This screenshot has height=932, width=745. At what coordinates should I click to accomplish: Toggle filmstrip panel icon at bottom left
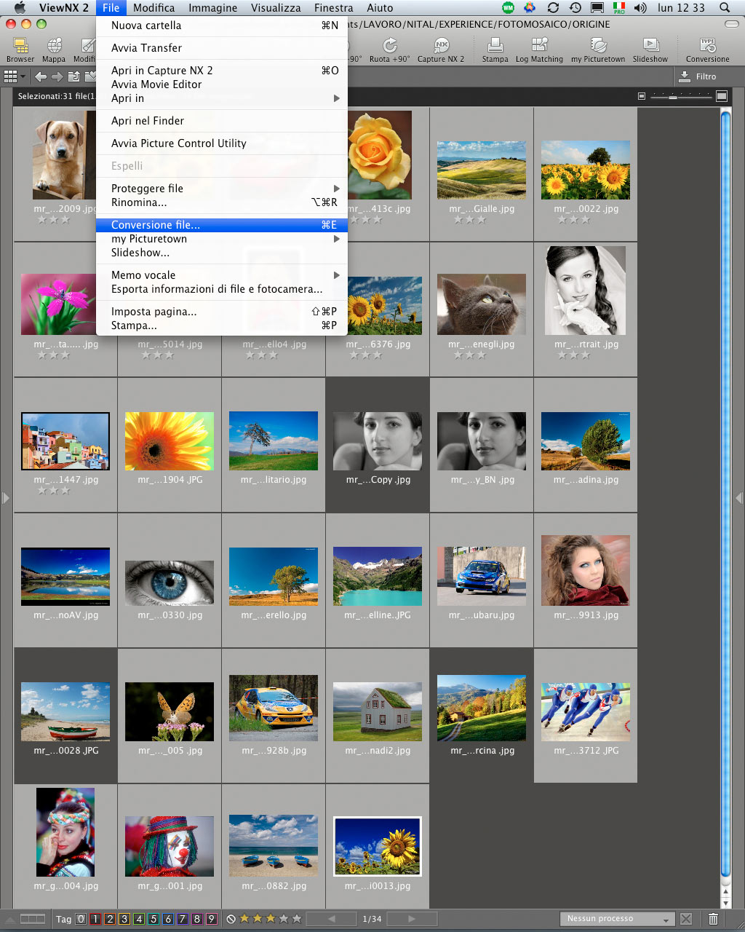(x=33, y=919)
